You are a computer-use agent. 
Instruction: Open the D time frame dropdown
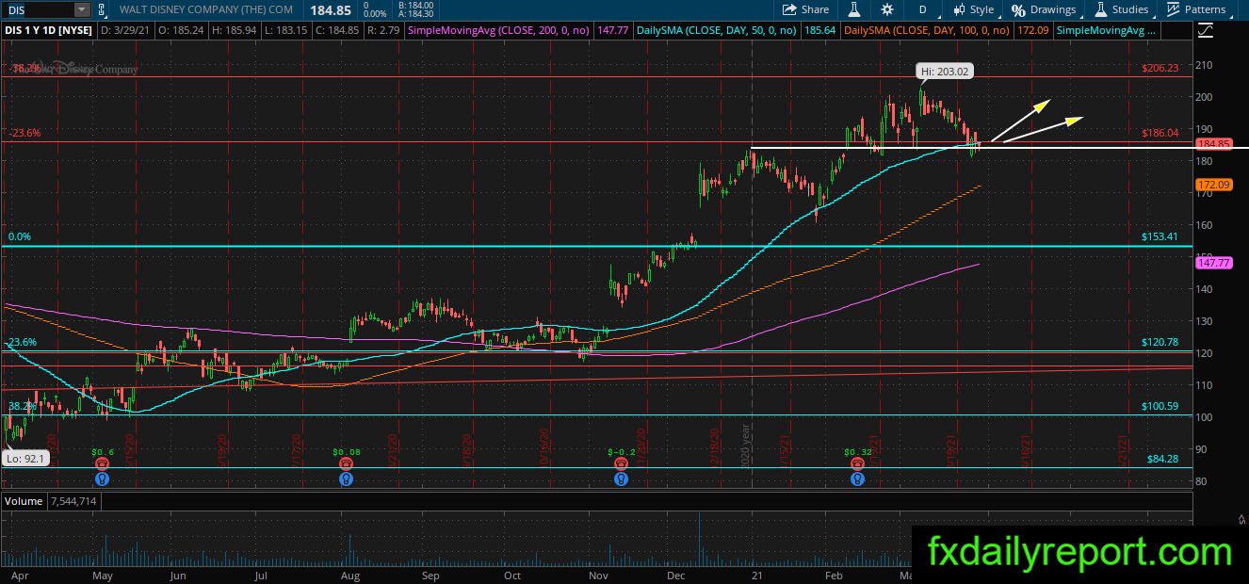(x=922, y=9)
